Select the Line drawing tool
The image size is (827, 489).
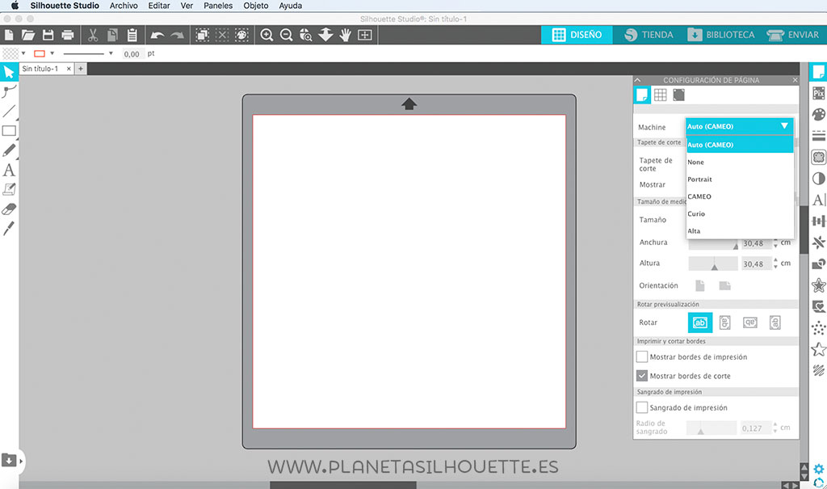[x=9, y=111]
